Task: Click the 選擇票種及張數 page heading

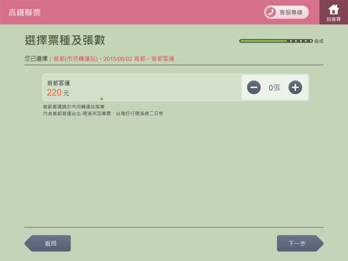Action: 65,40
